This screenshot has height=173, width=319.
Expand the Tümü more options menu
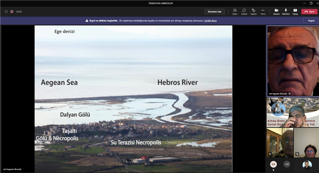click(x=263, y=12)
